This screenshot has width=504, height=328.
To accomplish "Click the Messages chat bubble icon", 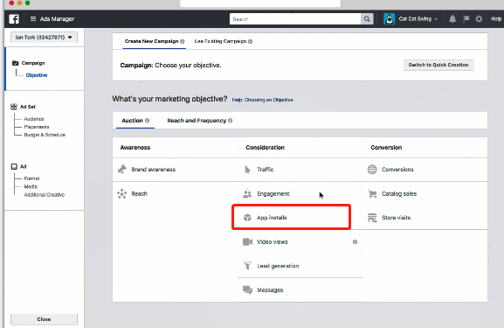I will pos(247,290).
